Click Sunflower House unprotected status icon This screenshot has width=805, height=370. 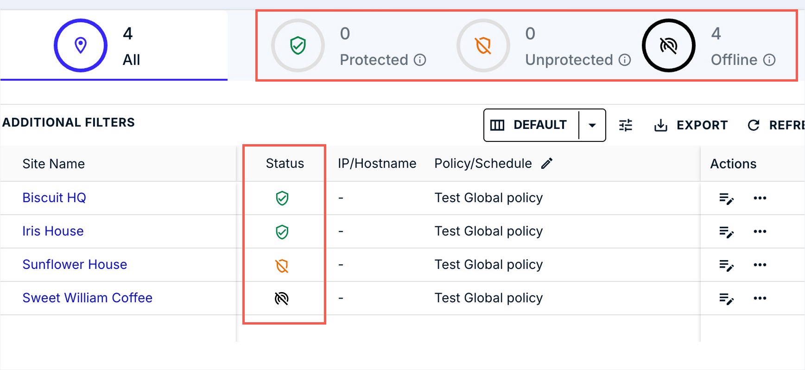point(282,266)
